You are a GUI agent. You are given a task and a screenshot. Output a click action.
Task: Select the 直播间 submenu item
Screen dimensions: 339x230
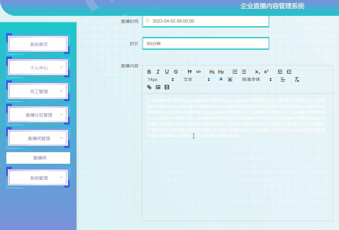38,158
